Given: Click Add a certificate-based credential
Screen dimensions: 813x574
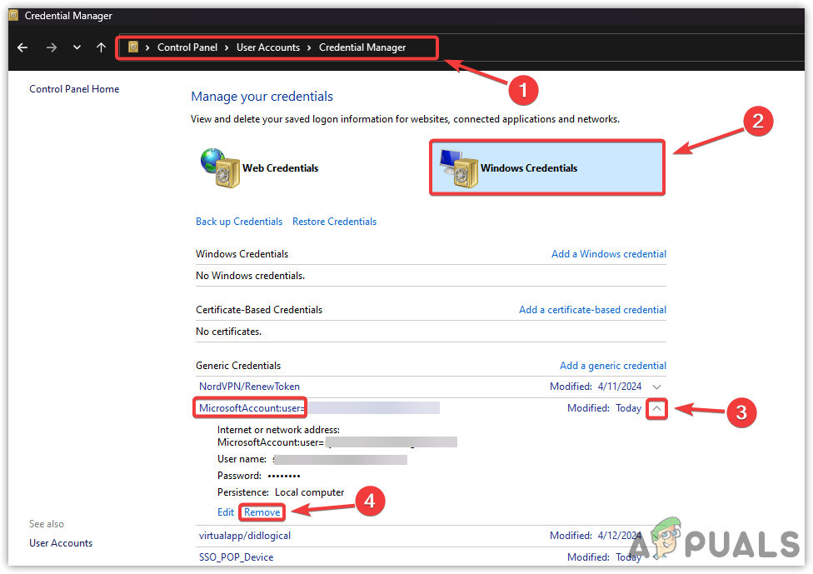Looking at the screenshot, I should (592, 310).
